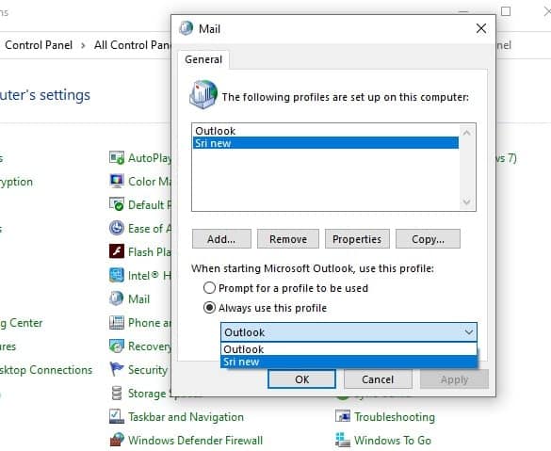Open Phone and Modem icon
Screen dimensions: 551x451
coord(116,322)
